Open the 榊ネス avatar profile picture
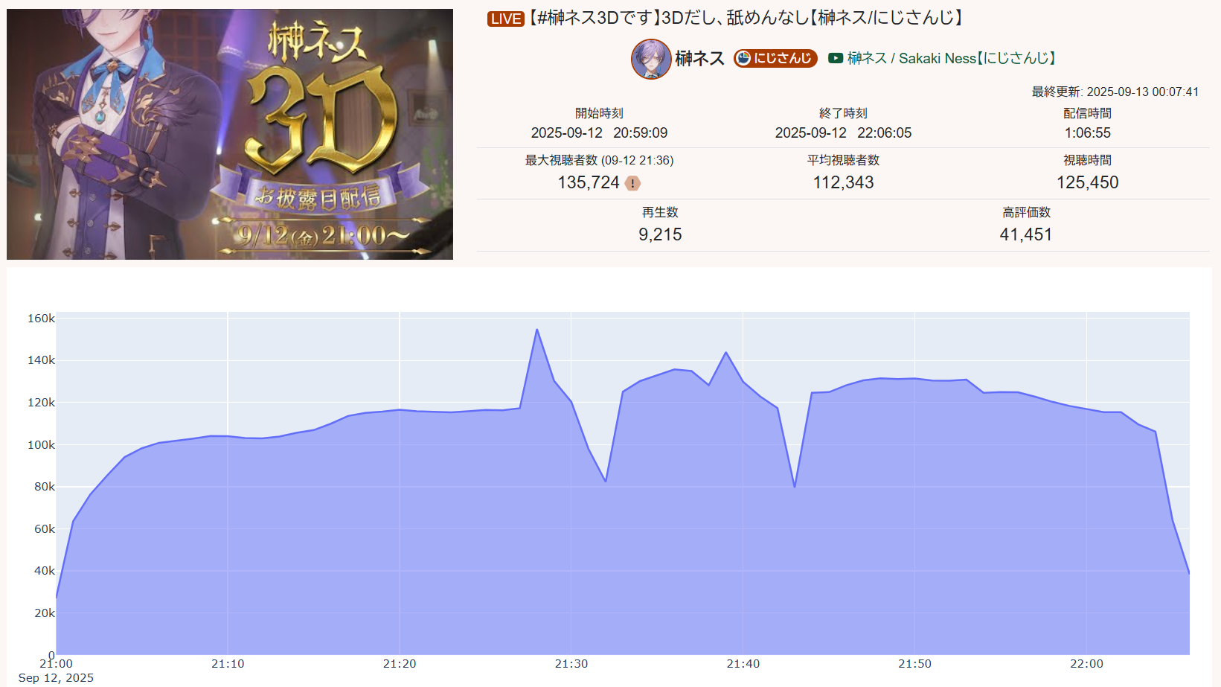 coord(651,59)
